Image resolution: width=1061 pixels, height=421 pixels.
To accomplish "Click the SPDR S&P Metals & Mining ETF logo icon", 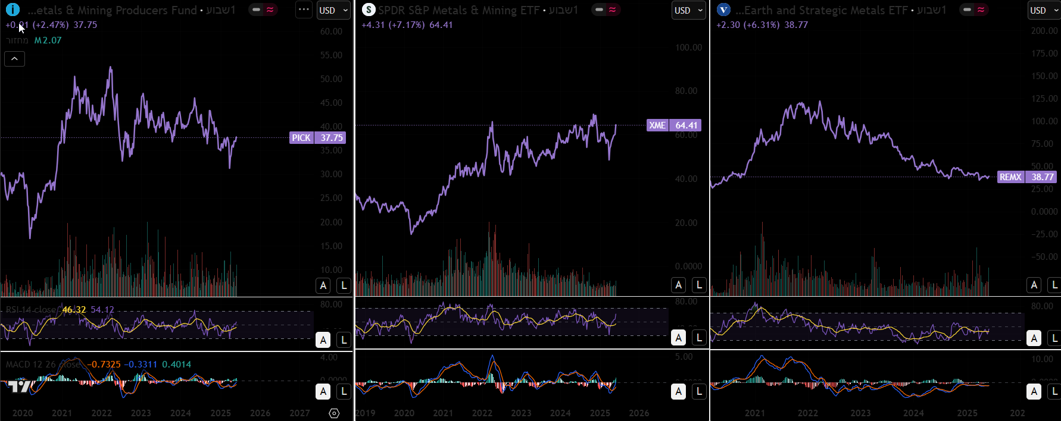I will coord(369,10).
